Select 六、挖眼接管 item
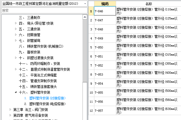The height and width of the screenshot is (120, 181). (x=29, y=35)
